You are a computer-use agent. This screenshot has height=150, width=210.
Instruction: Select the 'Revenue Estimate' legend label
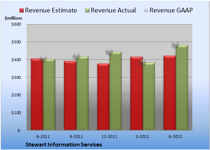click(x=51, y=10)
